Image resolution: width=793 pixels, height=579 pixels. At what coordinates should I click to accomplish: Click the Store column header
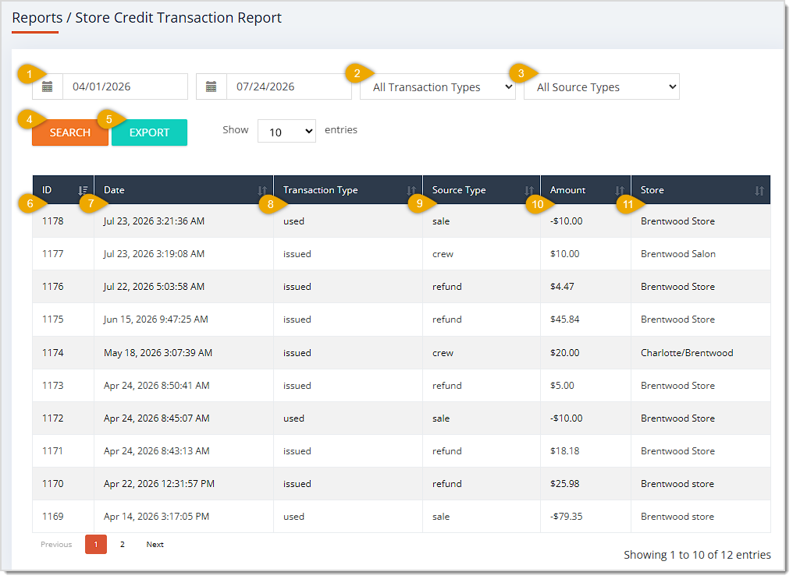pyautogui.click(x=701, y=190)
